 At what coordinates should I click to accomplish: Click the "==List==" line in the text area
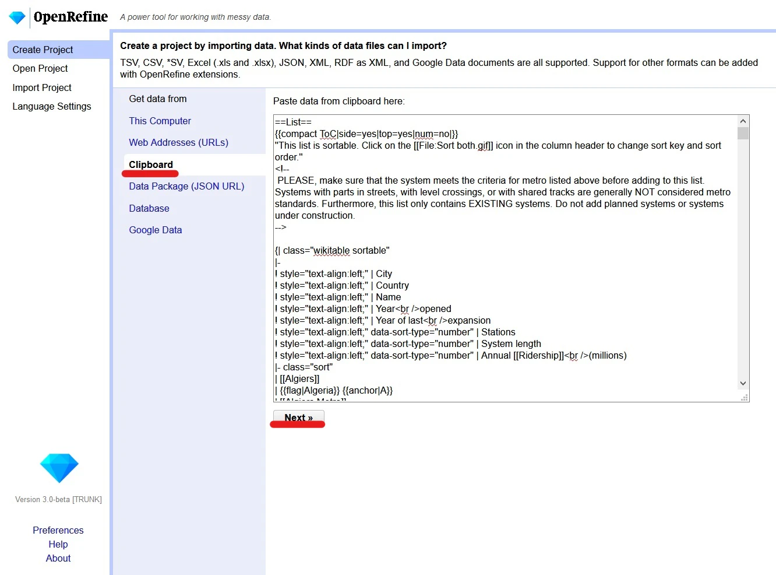pos(294,122)
